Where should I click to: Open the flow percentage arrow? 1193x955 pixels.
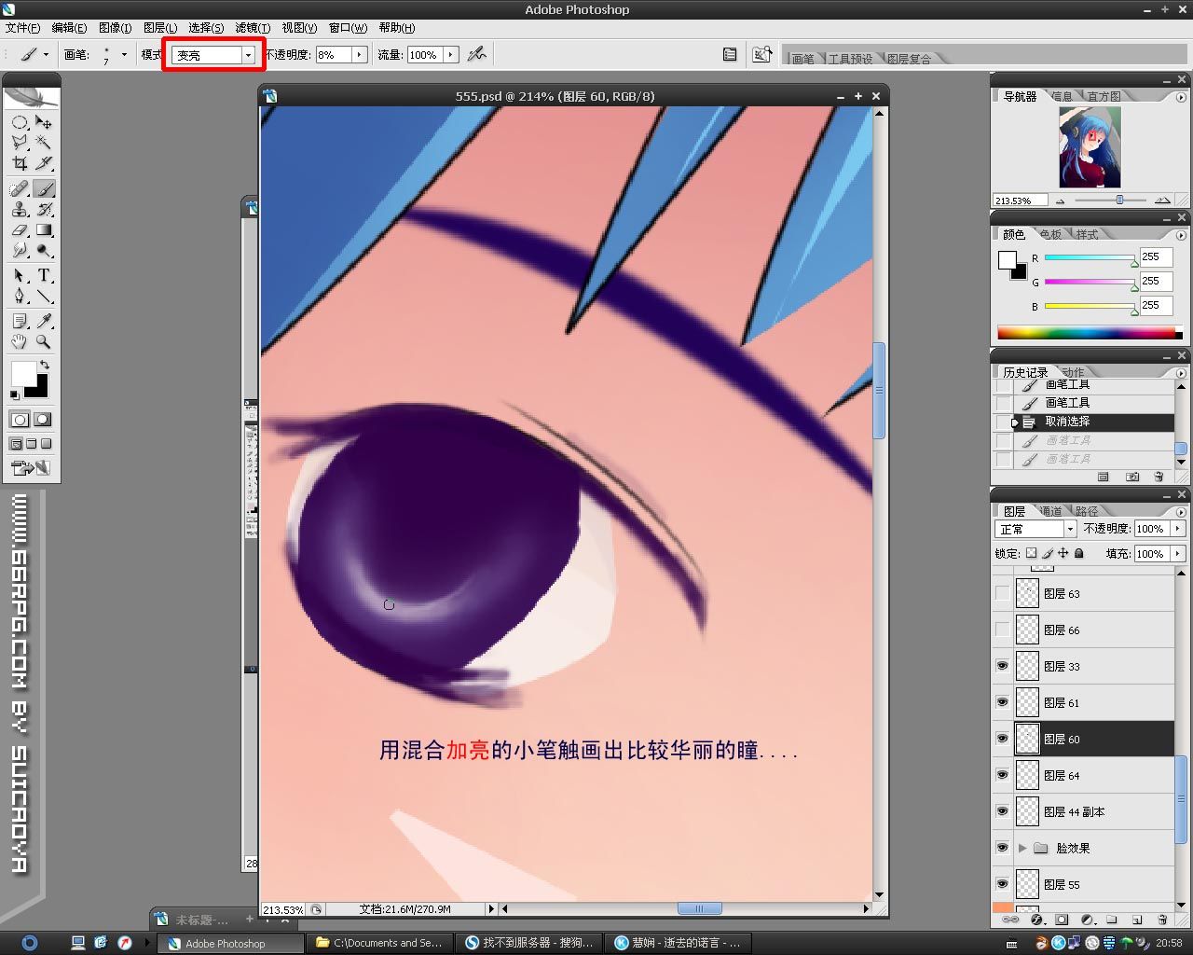[x=451, y=55]
